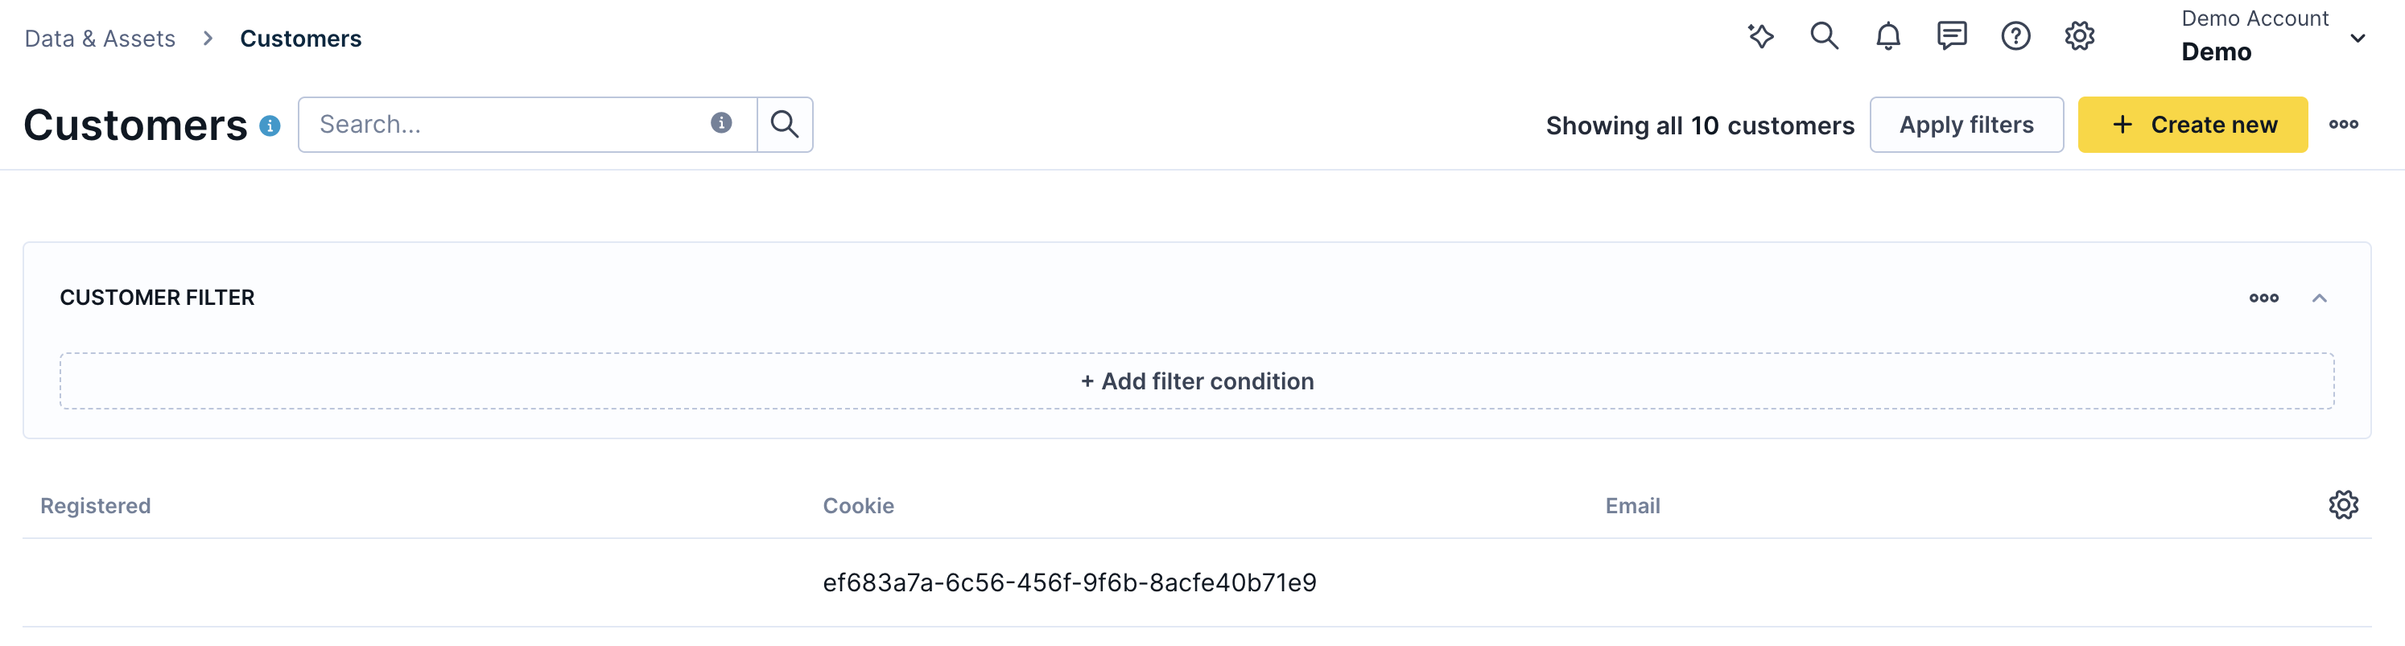
Task: Open the table column settings gear
Action: click(2342, 505)
